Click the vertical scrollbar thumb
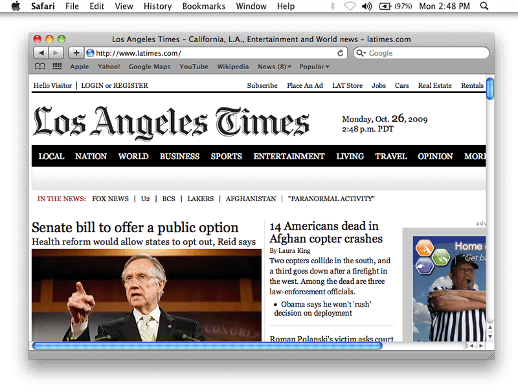This screenshot has width=518, height=392. 490,89
